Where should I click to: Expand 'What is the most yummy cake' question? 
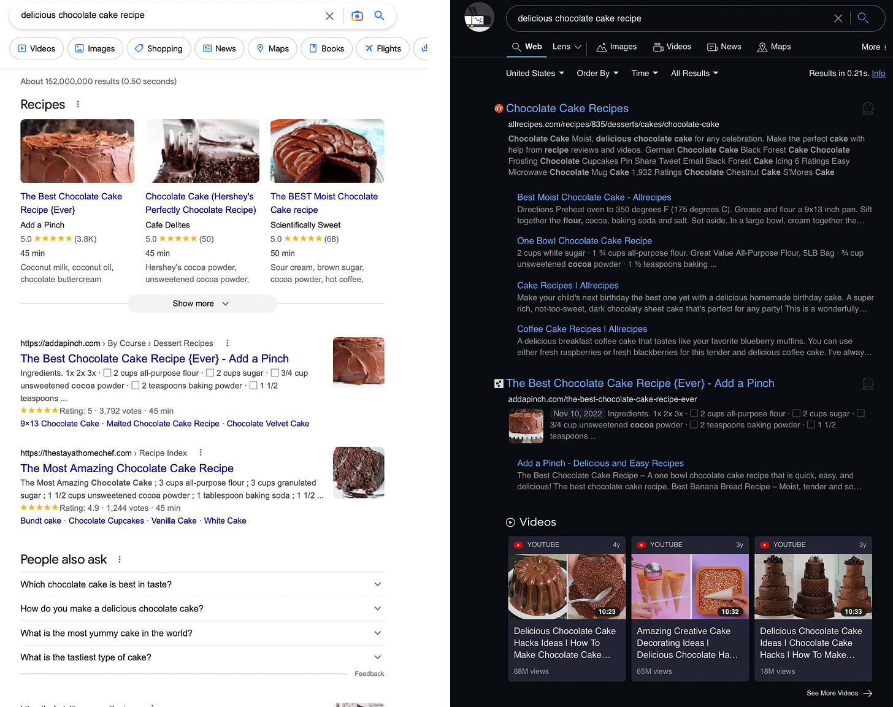[x=202, y=633]
